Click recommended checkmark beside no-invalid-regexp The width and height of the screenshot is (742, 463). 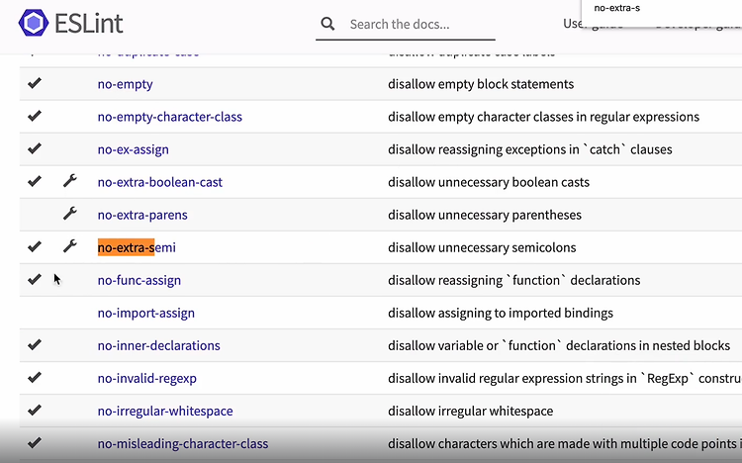[x=34, y=377]
